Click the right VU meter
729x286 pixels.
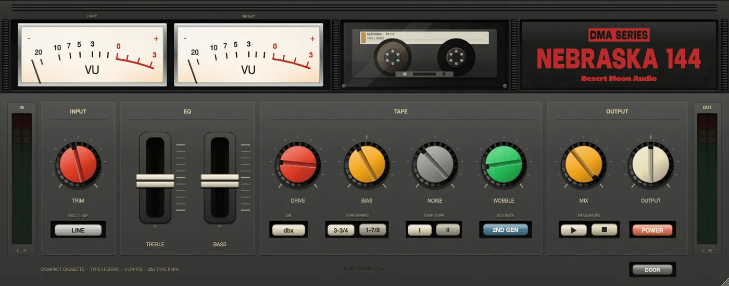(x=248, y=55)
